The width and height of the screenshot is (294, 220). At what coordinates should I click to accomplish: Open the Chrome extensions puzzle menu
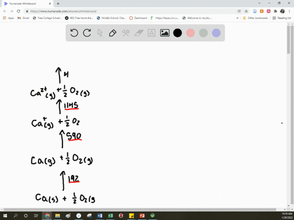[276, 11]
